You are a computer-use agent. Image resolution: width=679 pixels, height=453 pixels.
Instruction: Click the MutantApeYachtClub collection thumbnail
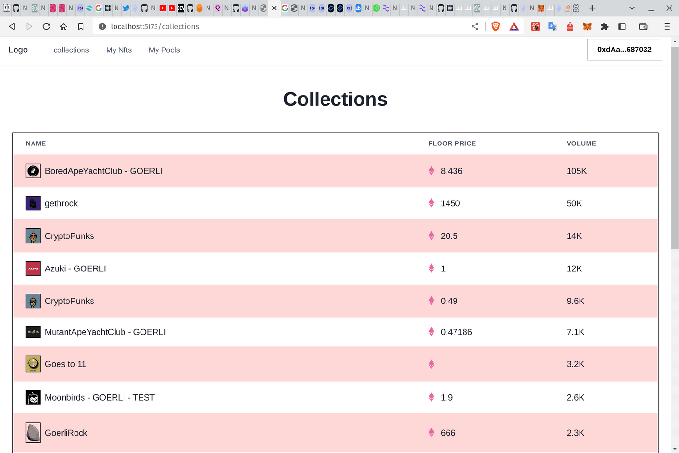(x=33, y=332)
